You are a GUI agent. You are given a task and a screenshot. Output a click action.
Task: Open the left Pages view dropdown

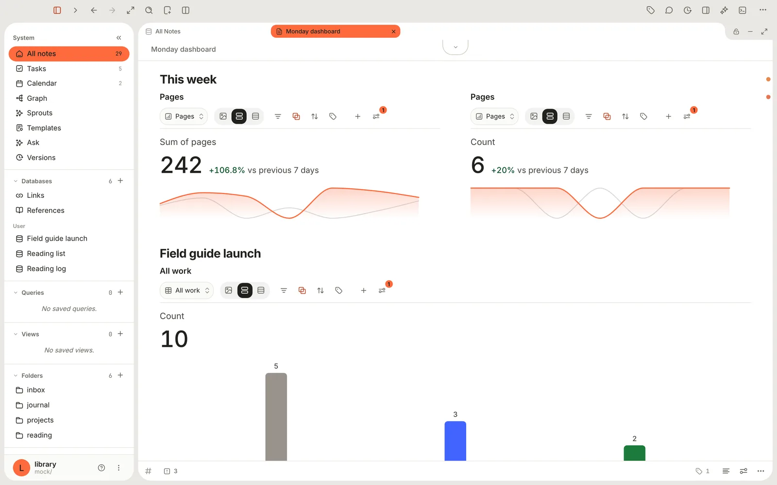point(184,116)
